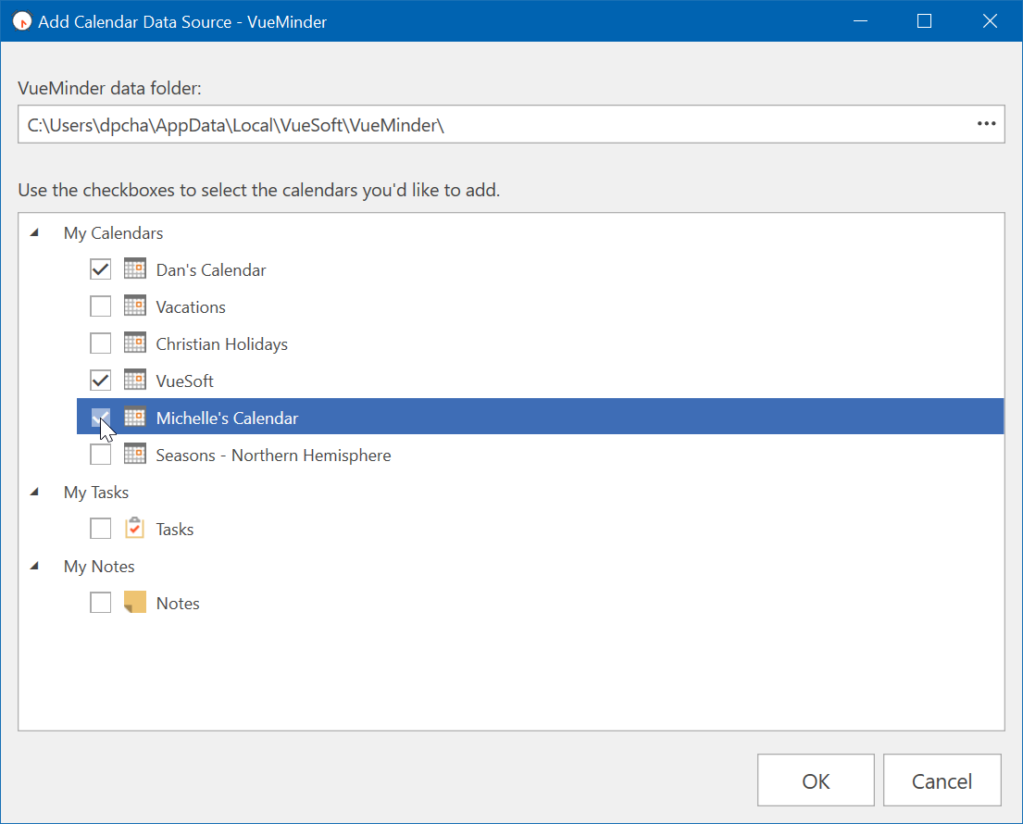
Task: Click the calendar icon beside VueSoft
Action: tap(135, 380)
